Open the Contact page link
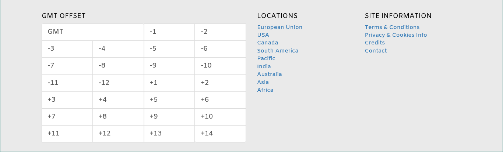 pyautogui.click(x=376, y=51)
